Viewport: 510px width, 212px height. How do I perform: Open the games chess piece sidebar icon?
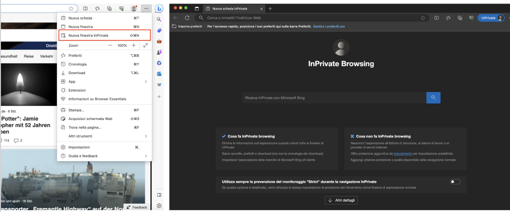159,52
